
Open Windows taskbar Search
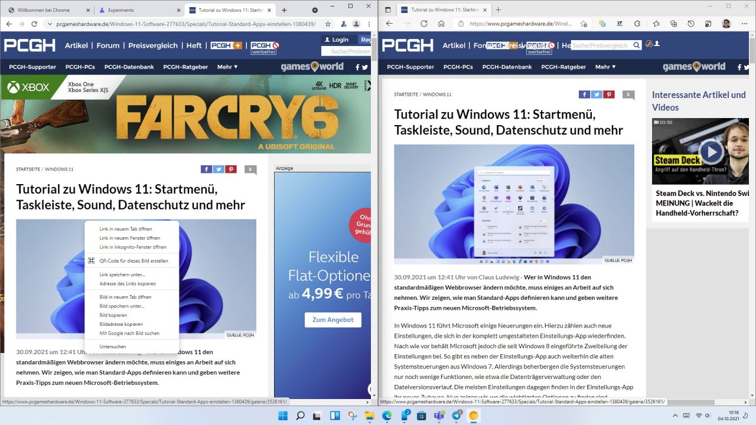click(300, 416)
